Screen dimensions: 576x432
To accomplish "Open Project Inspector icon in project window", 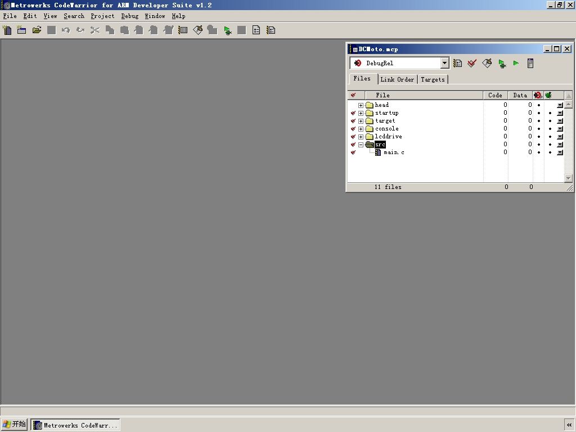I will coord(530,63).
